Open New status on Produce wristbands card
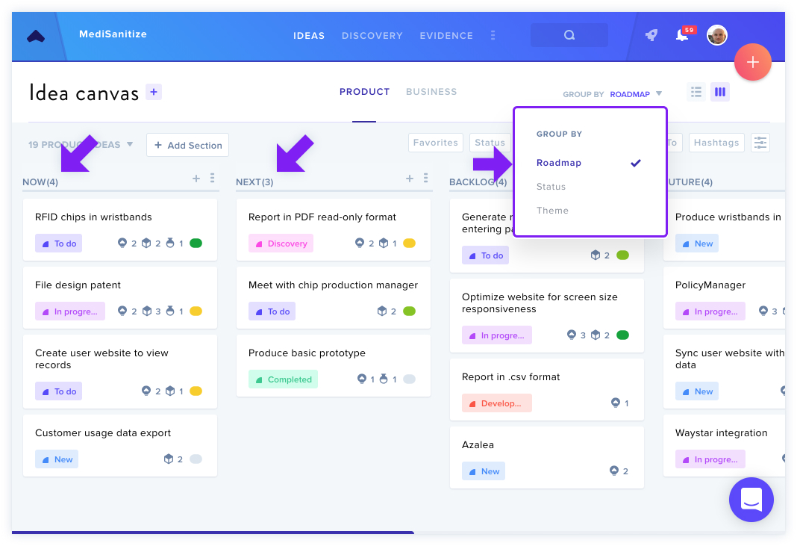 coord(697,243)
